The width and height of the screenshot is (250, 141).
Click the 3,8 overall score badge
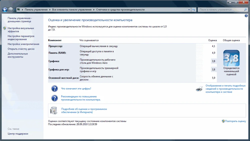pos(231,58)
